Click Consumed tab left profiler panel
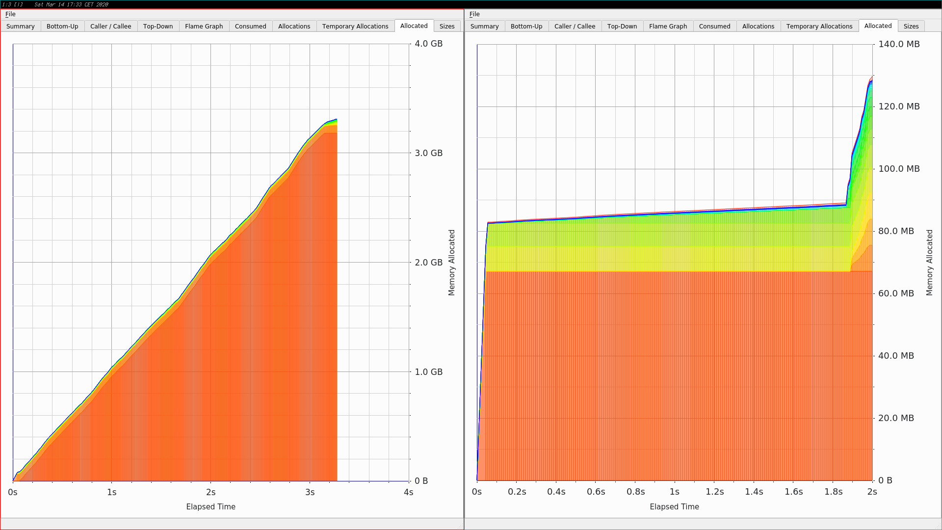 [x=251, y=26]
